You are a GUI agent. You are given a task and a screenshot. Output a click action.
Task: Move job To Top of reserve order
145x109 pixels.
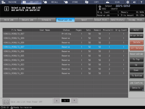(x=137, y=60)
